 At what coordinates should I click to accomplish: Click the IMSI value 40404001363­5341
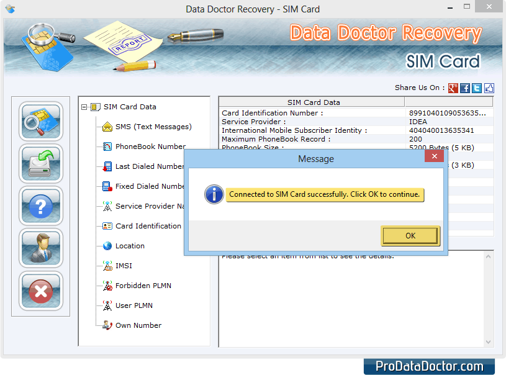tap(441, 130)
